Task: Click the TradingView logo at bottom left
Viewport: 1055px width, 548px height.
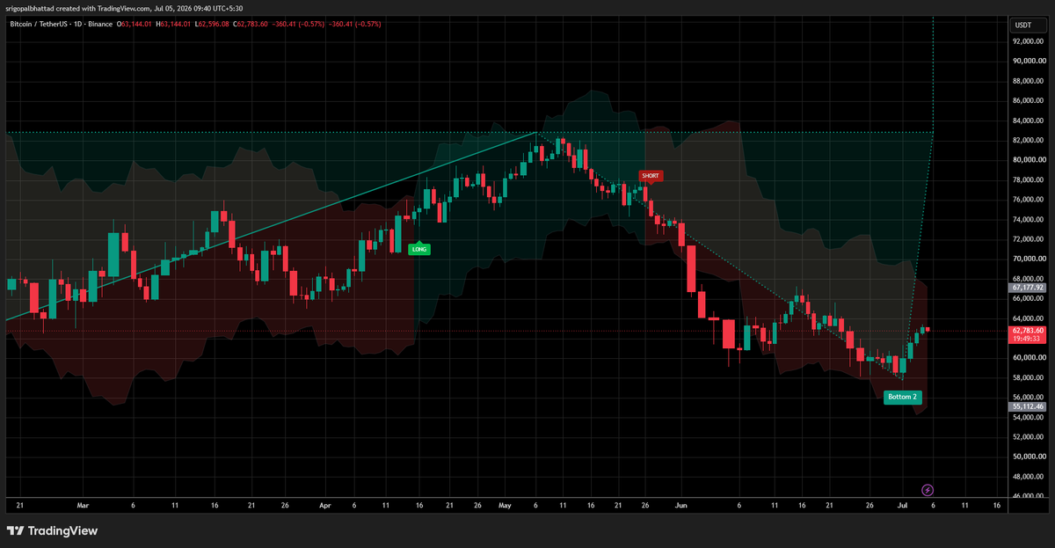Action: tap(52, 530)
